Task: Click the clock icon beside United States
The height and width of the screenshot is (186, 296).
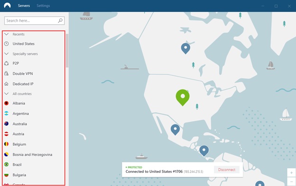Action: click(7, 44)
